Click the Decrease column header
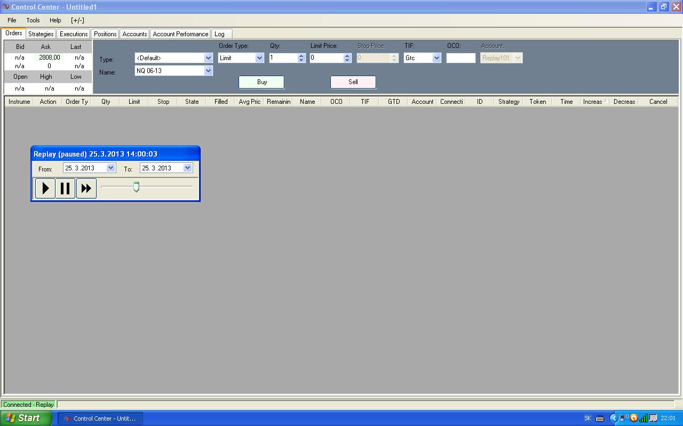 (624, 102)
